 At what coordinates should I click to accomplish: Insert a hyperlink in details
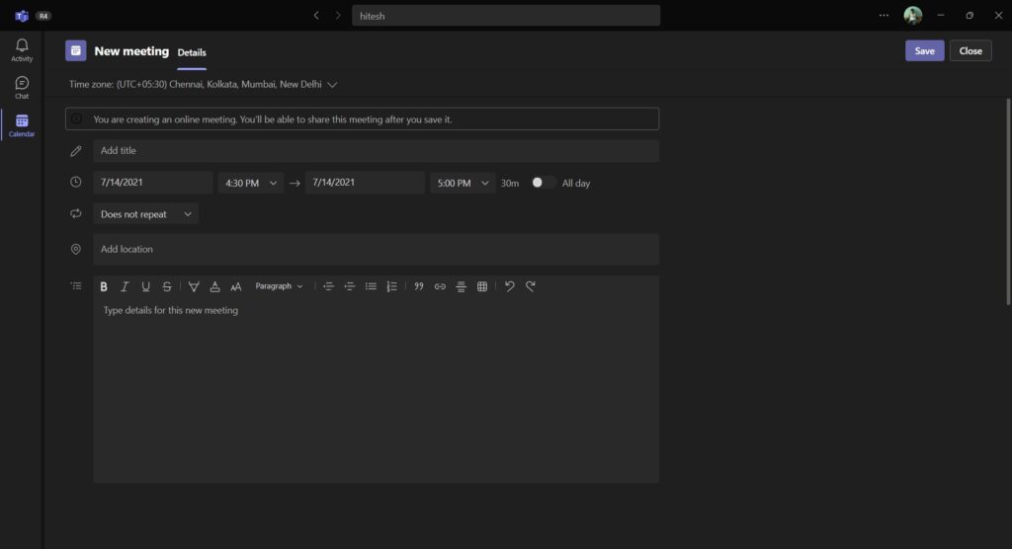440,286
